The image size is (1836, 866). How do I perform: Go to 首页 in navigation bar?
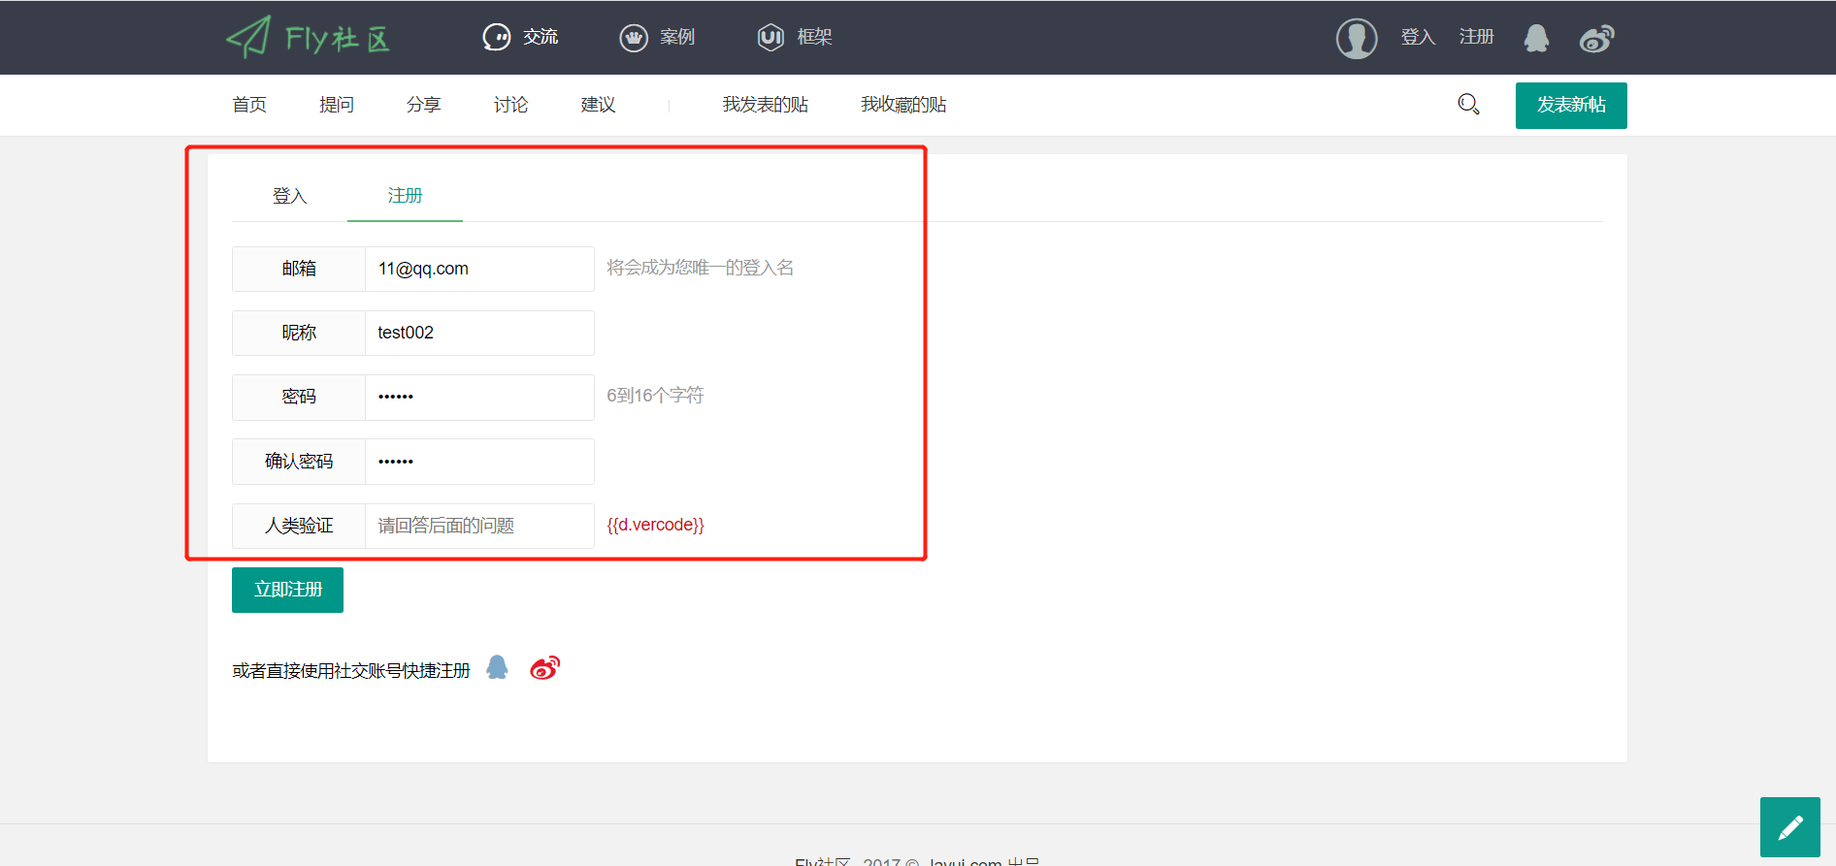(249, 105)
